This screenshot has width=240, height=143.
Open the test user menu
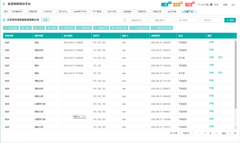point(233,5)
